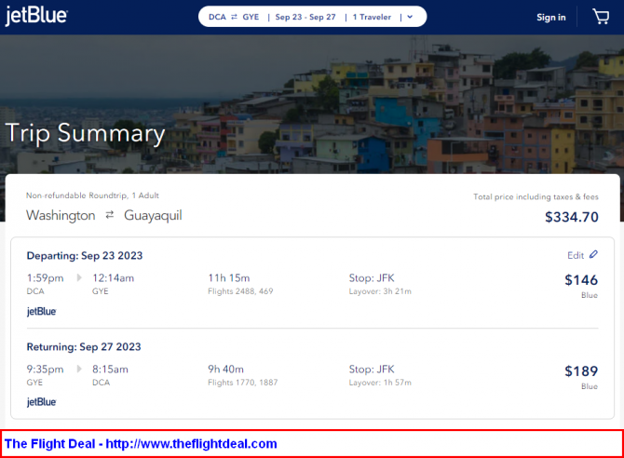The width and height of the screenshot is (624, 458).
Task: Click Flights 2488, 469 text
Action: pos(240,291)
